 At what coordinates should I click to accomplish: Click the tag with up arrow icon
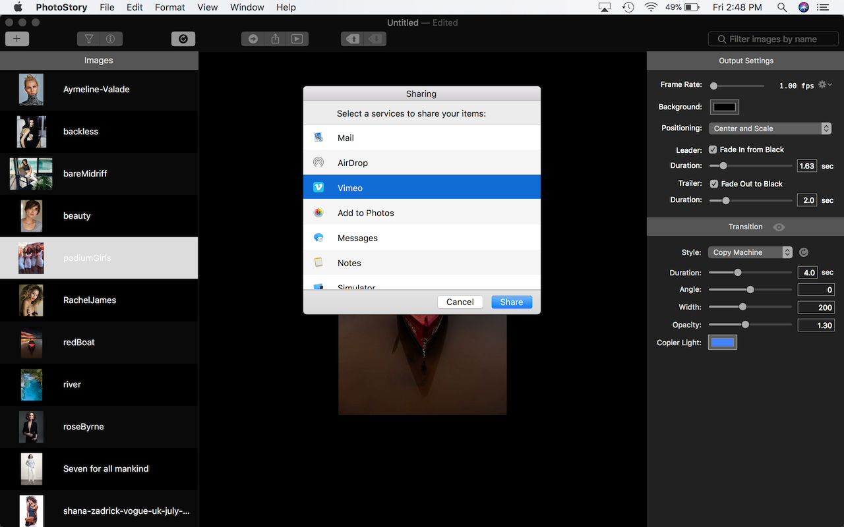(x=353, y=39)
